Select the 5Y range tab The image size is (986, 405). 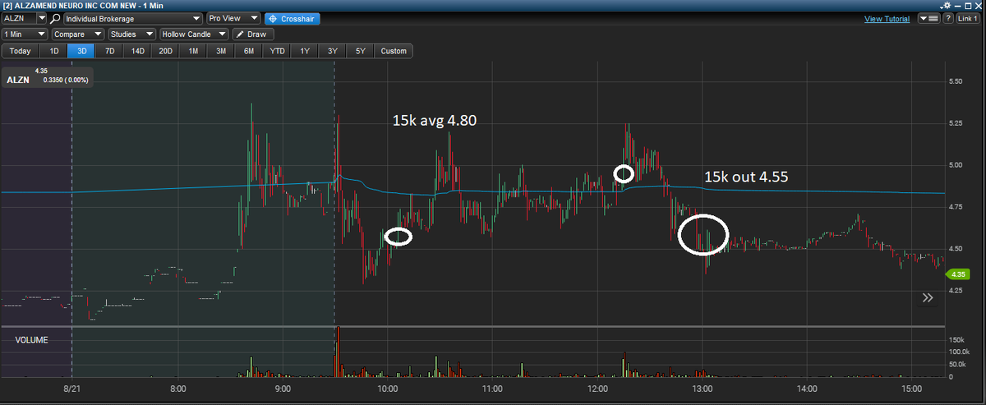click(361, 51)
